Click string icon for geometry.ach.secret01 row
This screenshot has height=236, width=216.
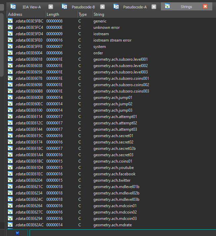click(10, 135)
